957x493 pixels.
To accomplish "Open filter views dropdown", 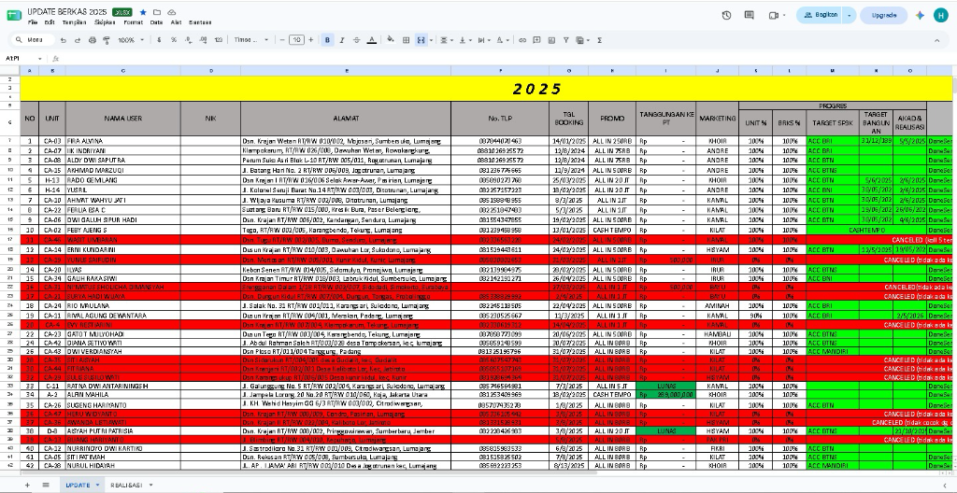I will (582, 40).
